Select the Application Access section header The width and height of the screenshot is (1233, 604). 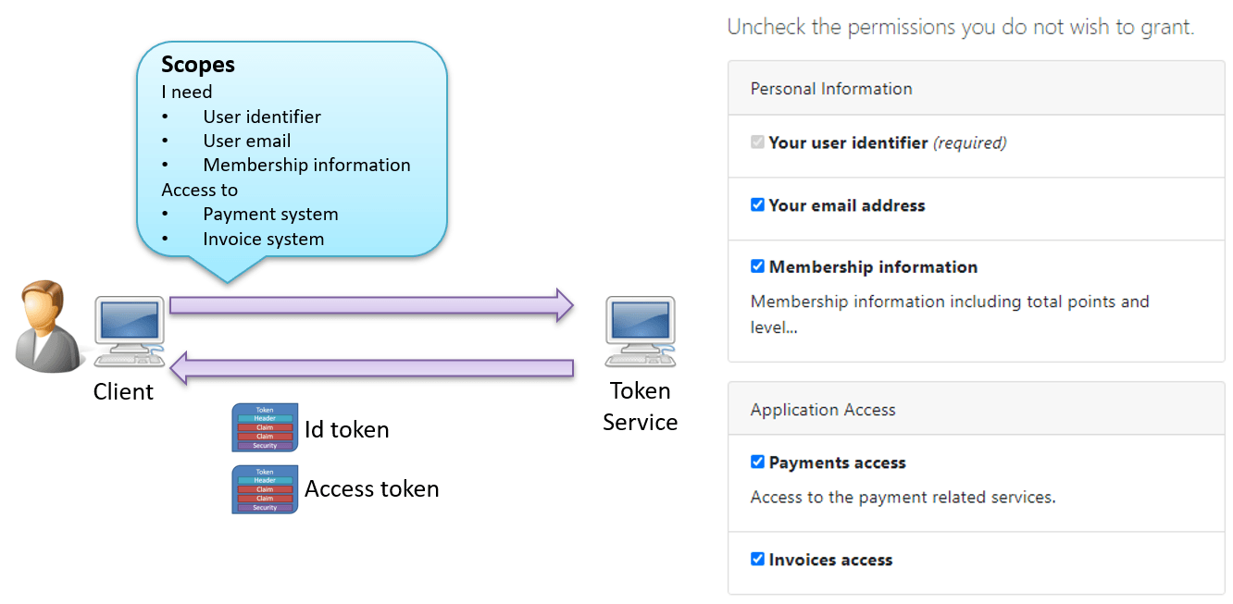click(822, 409)
